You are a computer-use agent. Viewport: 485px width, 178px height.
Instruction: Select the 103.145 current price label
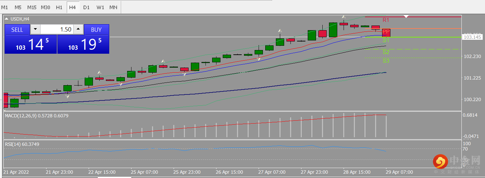tap(472, 37)
